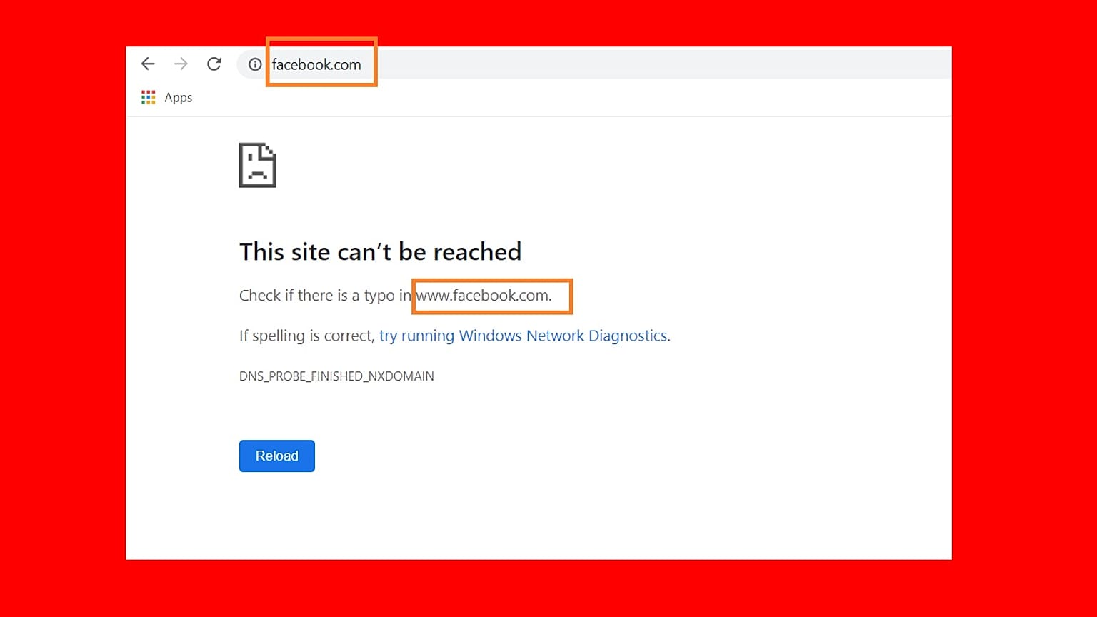
Task: Click the 'This site can't be reached' heading
Action: (380, 251)
